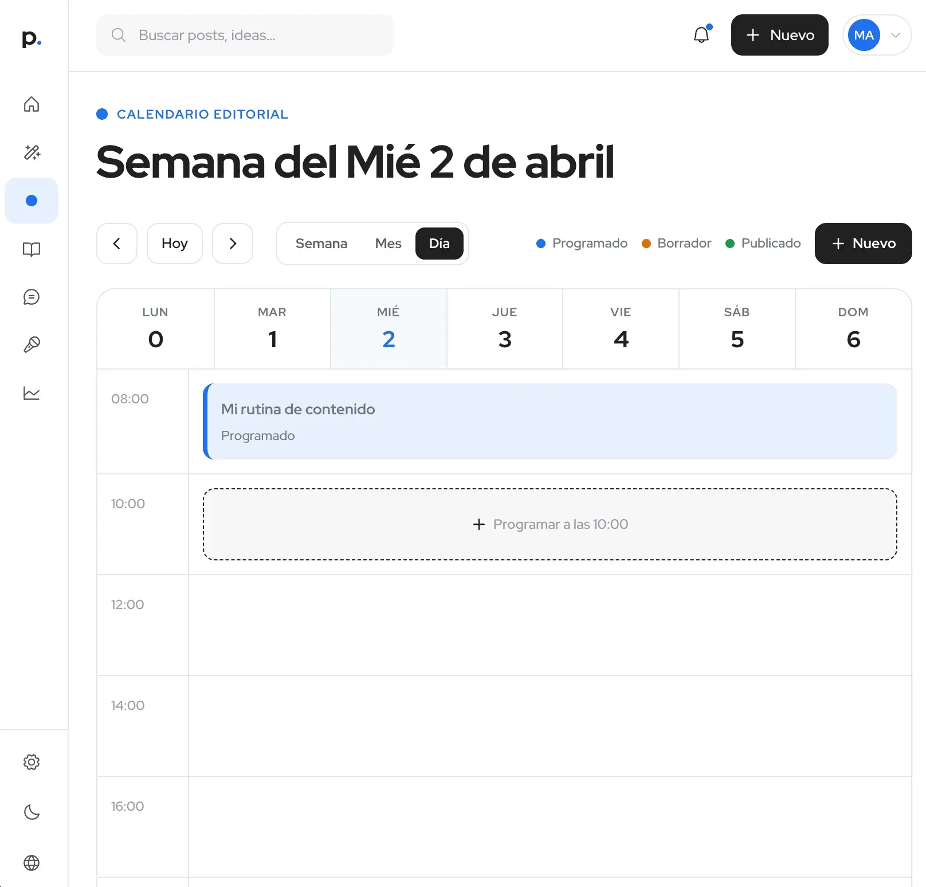926x887 pixels.
Task: Select the Día view tab
Action: pos(440,244)
